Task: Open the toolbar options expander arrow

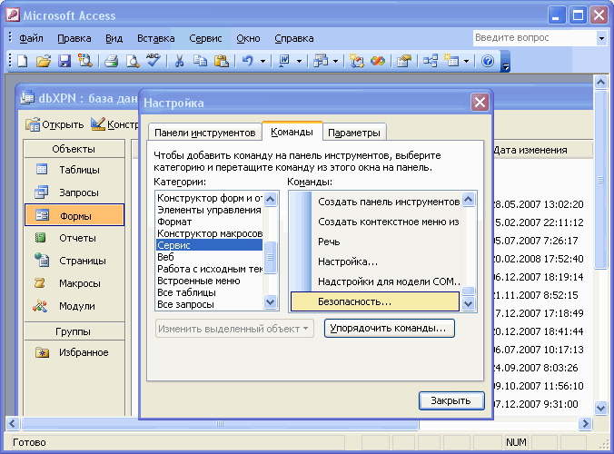Action: 506,62
